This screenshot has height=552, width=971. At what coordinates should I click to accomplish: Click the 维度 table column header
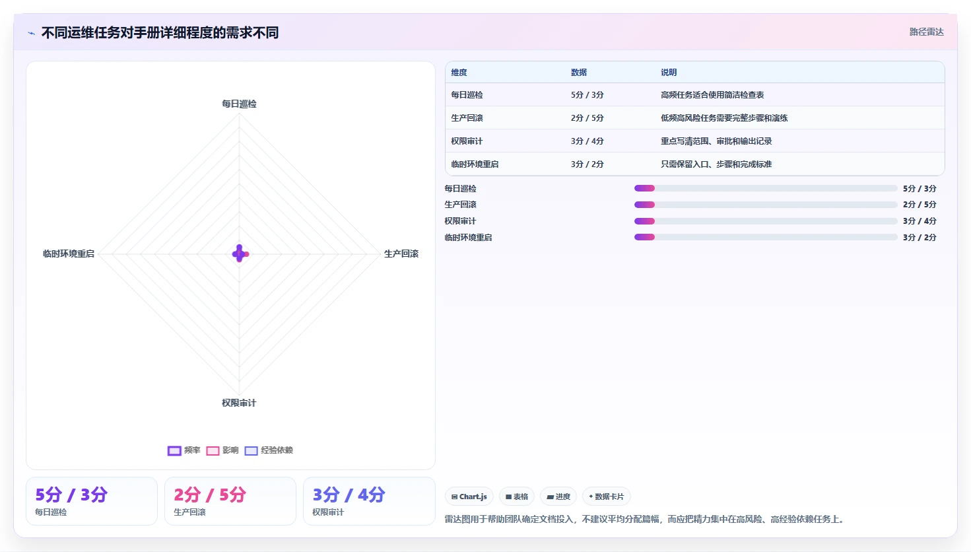[459, 73]
